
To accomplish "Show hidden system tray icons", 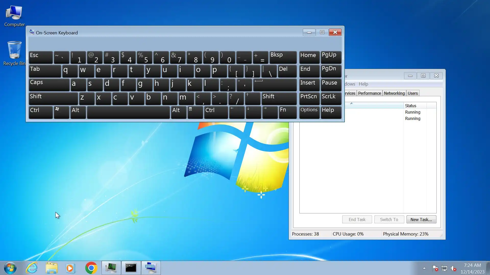I will point(424,268).
